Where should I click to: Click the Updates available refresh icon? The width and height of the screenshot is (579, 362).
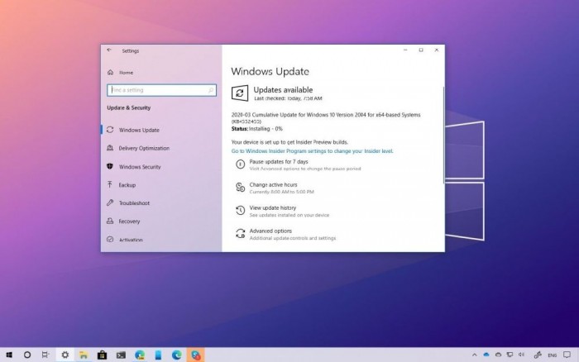pos(239,93)
